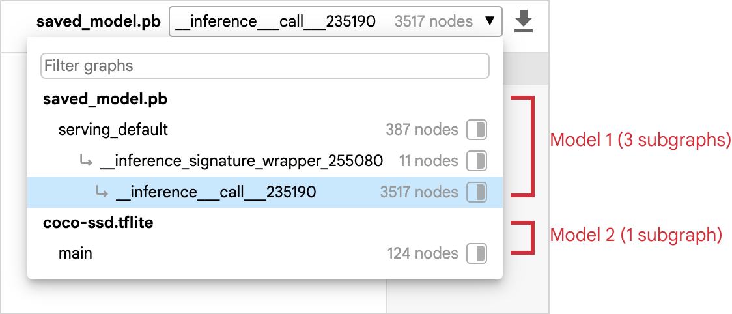The image size is (732, 314).
Task: Open serving_default in split pane
Action: (x=477, y=130)
